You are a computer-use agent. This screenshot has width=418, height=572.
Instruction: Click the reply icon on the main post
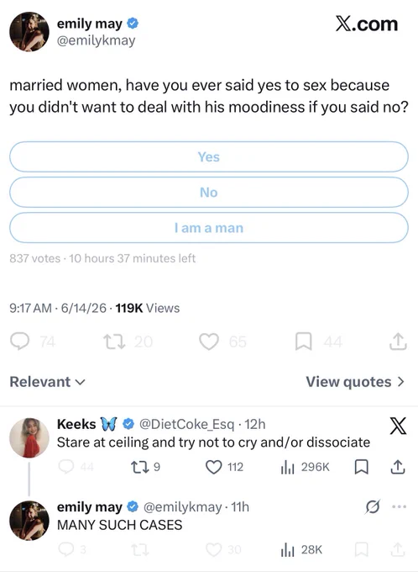(x=19, y=342)
